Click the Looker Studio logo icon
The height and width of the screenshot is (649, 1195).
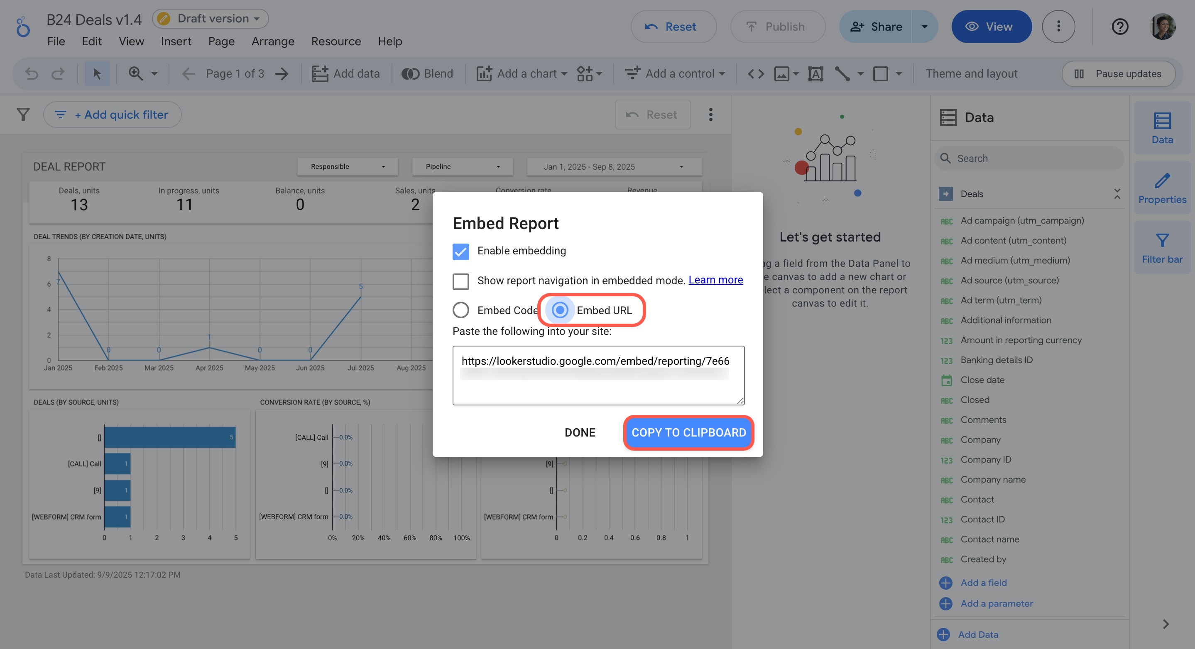click(x=23, y=27)
